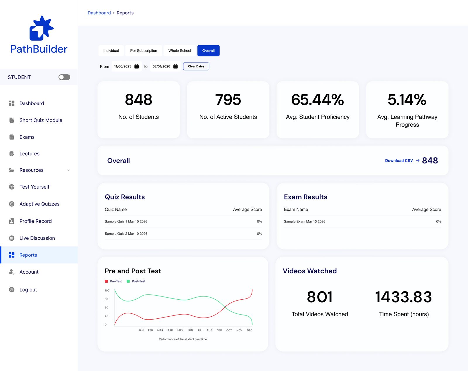Image resolution: width=468 pixels, height=371 pixels.
Task: Select the Per Subscription tab
Action: click(144, 51)
